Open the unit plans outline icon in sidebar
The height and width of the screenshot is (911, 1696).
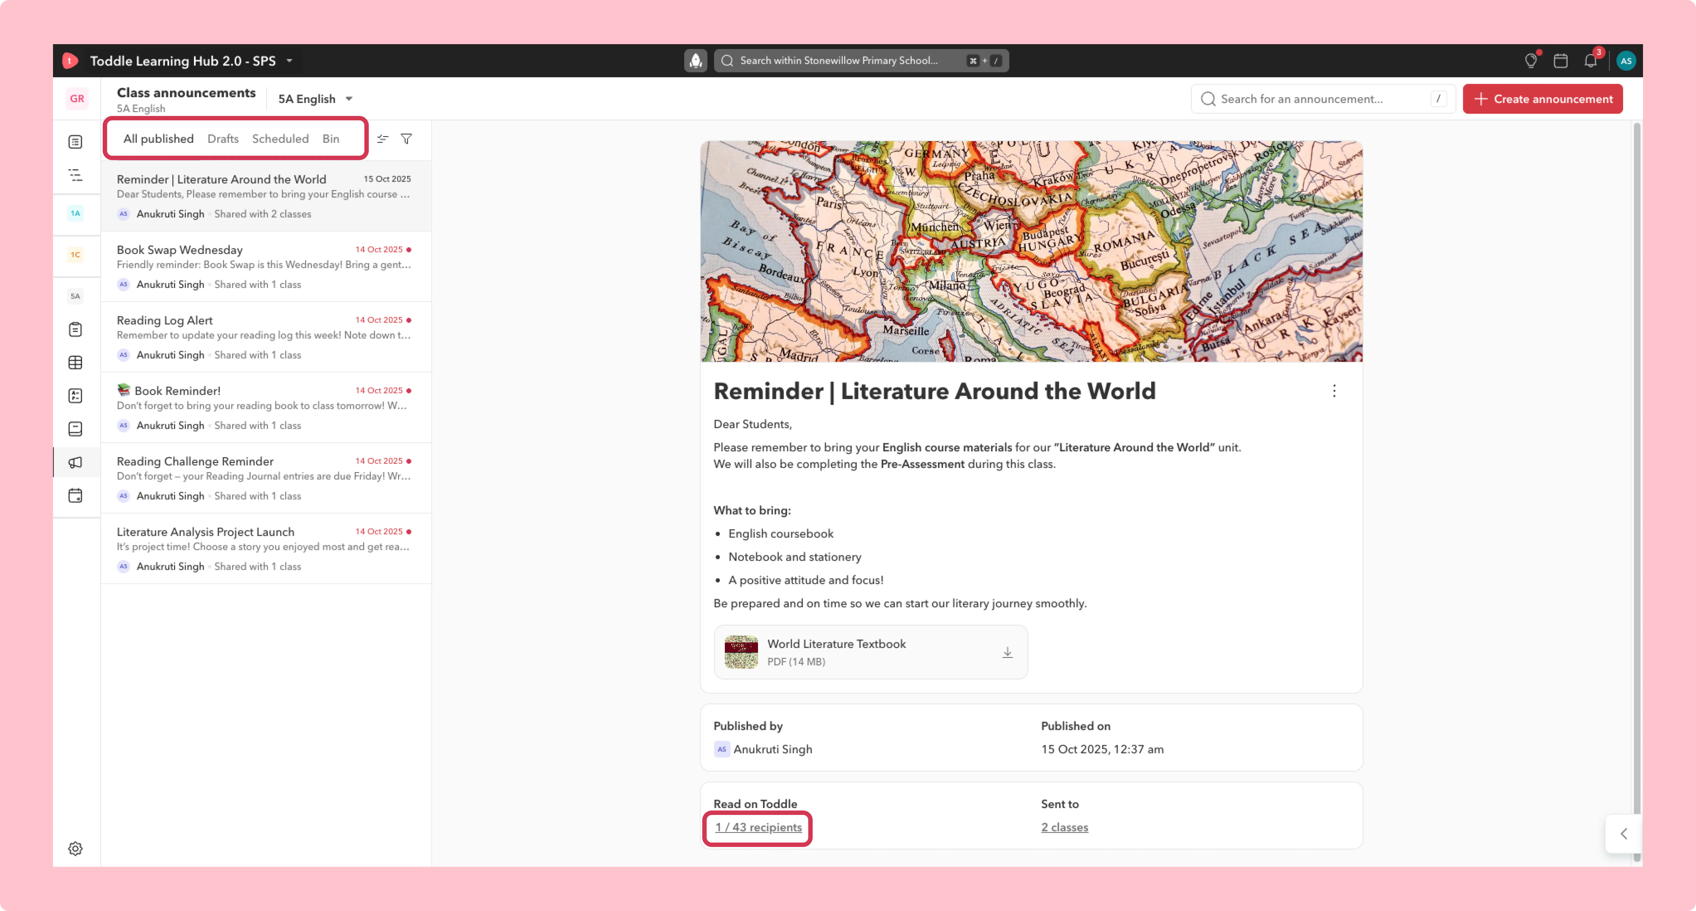coord(76,175)
